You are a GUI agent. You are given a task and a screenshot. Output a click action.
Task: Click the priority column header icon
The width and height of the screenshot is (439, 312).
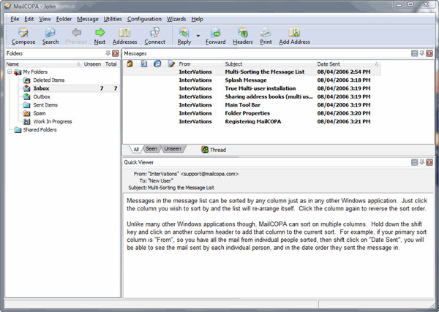pos(130,64)
